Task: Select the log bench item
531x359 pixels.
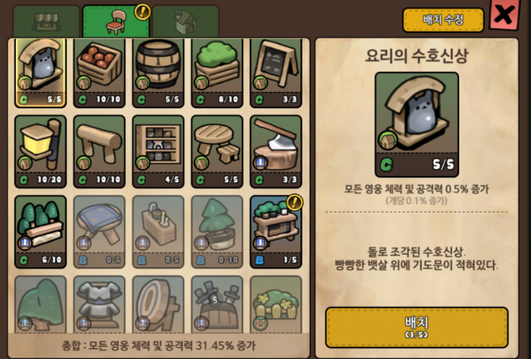Action: coord(99,151)
